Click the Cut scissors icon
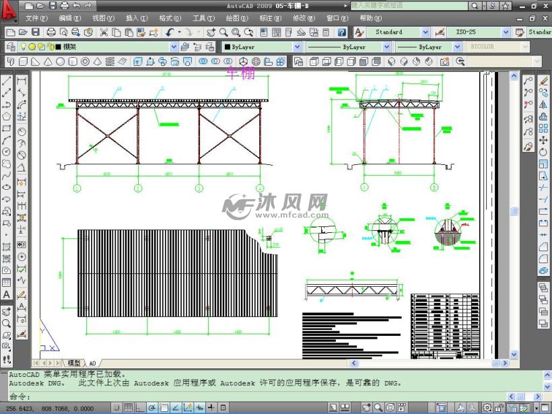The width and height of the screenshot is (552, 414). pyautogui.click(x=104, y=32)
